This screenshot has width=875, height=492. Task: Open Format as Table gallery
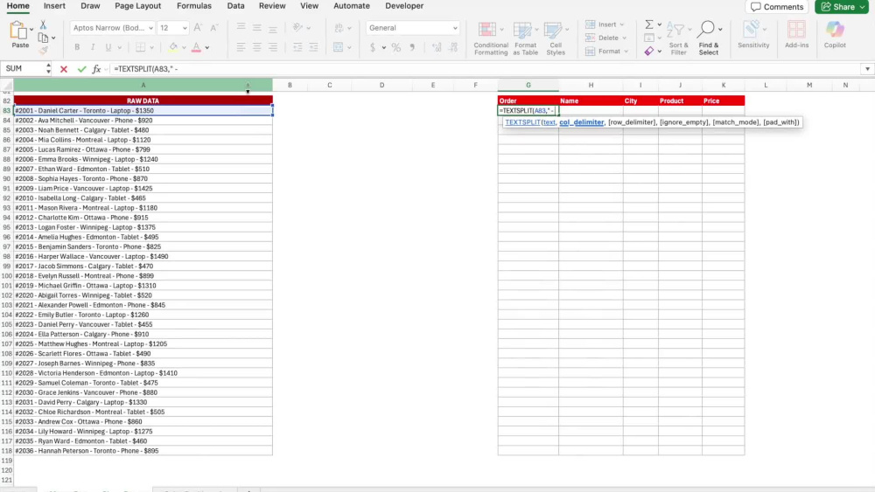[x=525, y=38]
